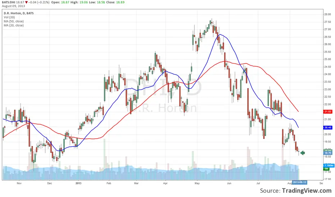Viewport: 335px width, 197px height.
Task: Click the 18.76 last price tag
Action: (x=328, y=153)
